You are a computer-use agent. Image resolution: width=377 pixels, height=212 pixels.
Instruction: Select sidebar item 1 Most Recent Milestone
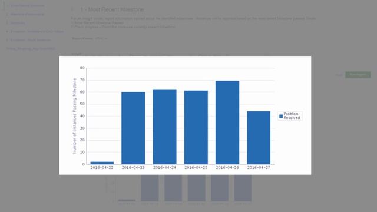coord(25,5)
